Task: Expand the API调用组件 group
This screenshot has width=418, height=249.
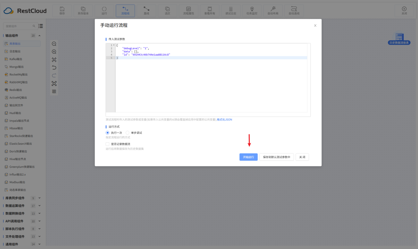Action: tap(40, 221)
